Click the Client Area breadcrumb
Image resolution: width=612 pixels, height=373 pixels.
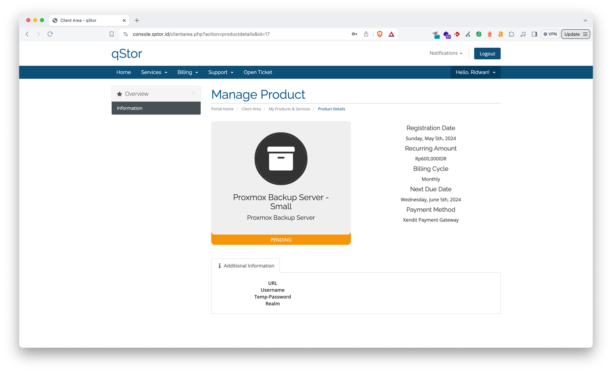click(x=251, y=109)
